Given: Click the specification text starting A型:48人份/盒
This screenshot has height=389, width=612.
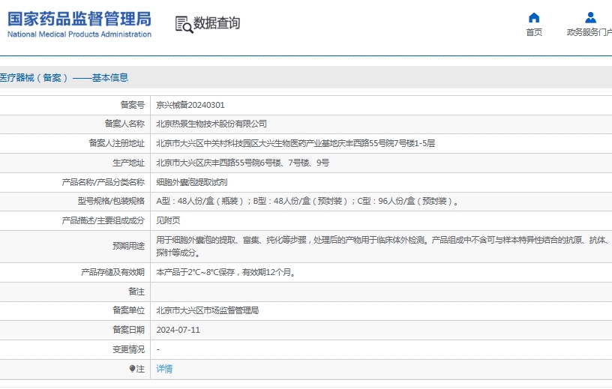Looking at the screenshot, I should pos(307,202).
